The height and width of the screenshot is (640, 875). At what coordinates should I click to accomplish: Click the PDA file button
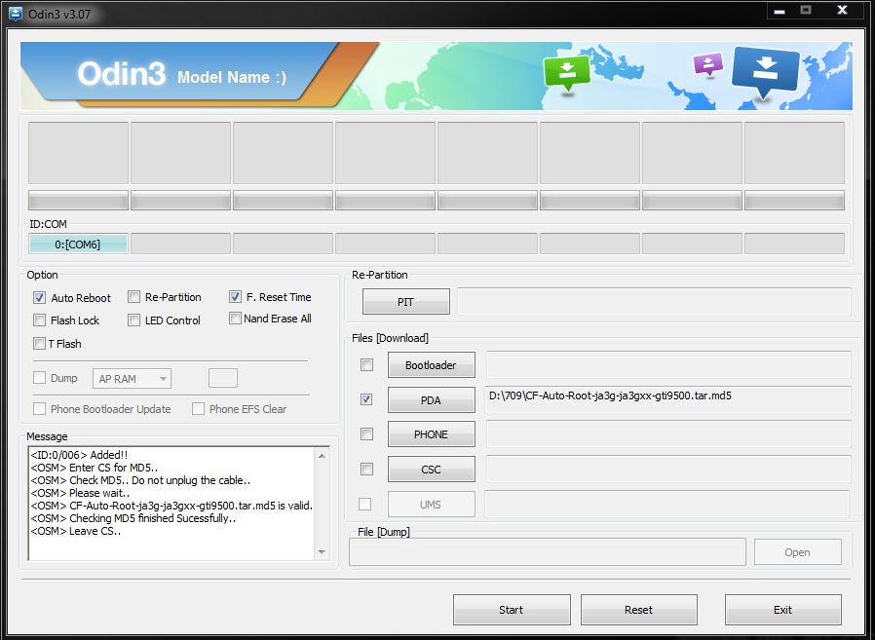coord(432,400)
